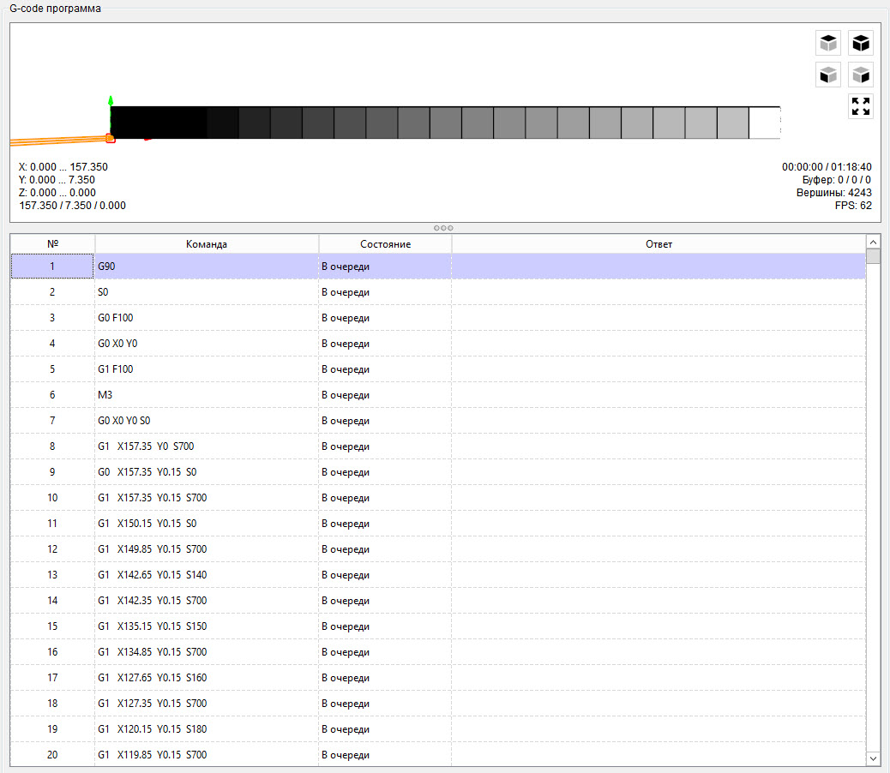Click Z range text 0.000 ... 0.000

pyautogui.click(x=57, y=193)
